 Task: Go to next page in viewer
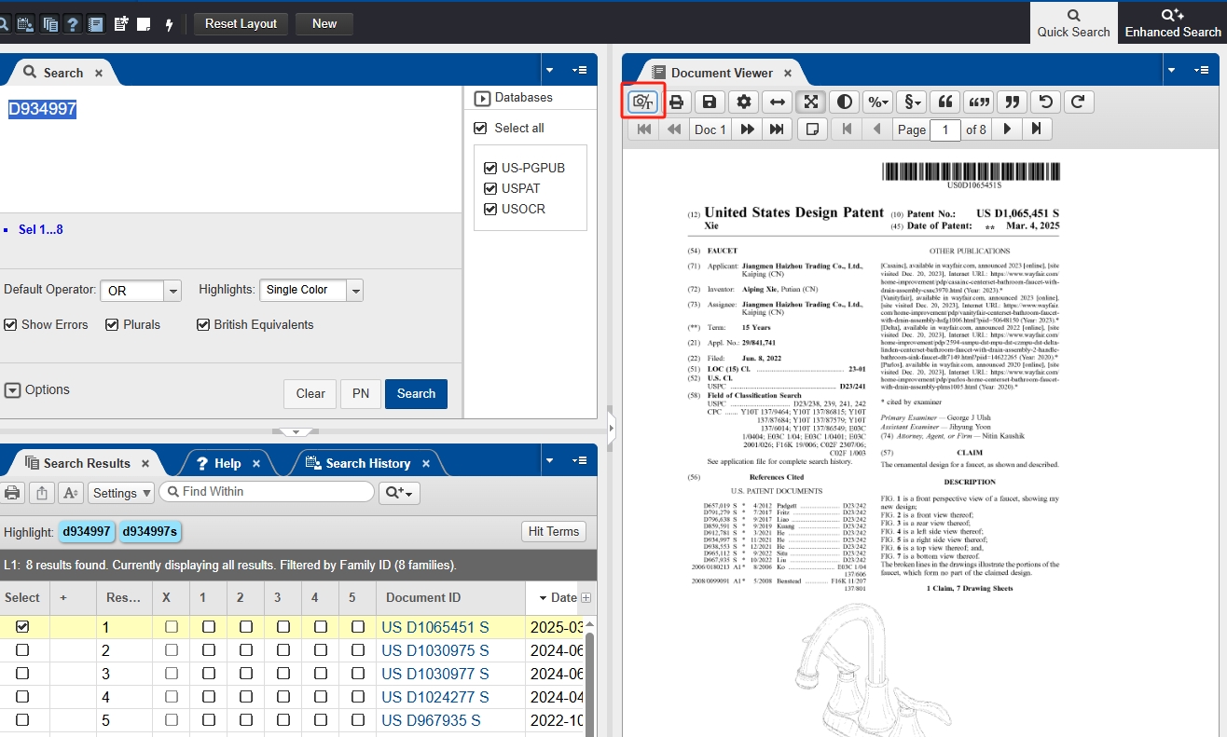1007,130
